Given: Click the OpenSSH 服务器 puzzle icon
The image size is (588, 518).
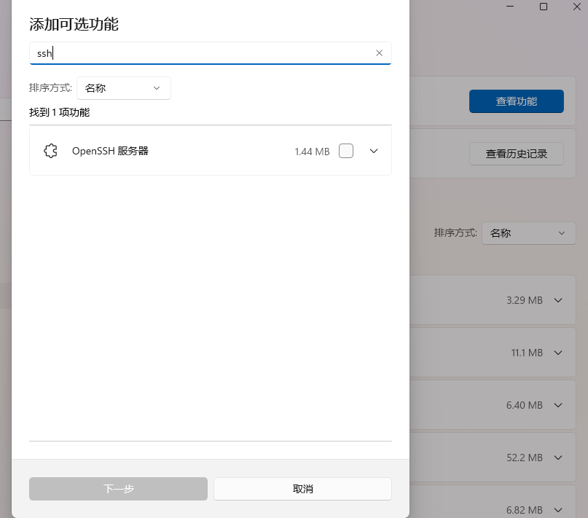Looking at the screenshot, I should (x=50, y=151).
